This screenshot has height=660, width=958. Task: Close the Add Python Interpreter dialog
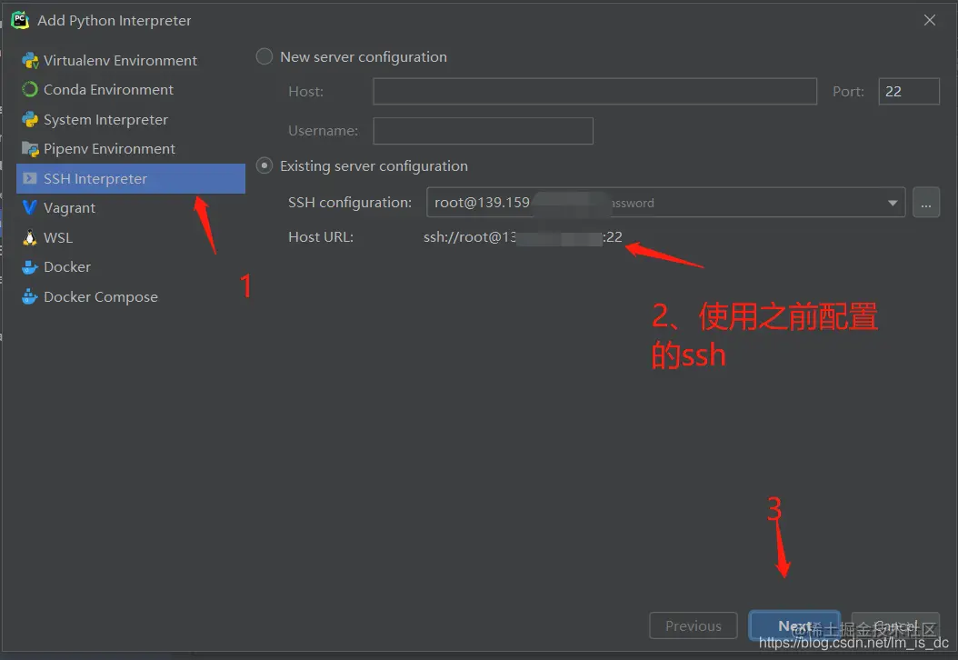(x=929, y=20)
